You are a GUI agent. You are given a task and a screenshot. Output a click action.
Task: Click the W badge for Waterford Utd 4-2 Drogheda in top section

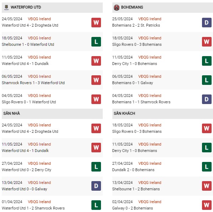[x=96, y=22]
